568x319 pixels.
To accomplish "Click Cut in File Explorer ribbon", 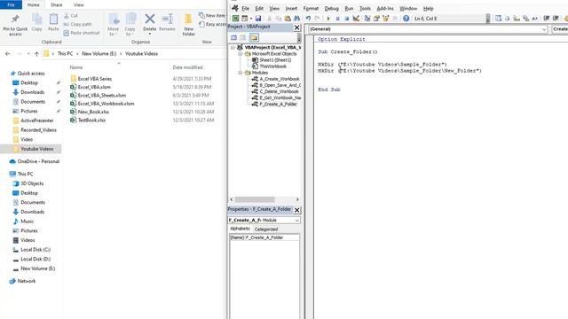I will [71, 16].
